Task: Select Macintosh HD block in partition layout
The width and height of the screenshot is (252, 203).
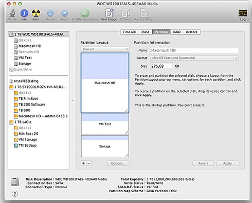Action: point(105,83)
